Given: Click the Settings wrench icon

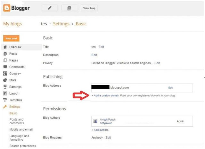Looking at the screenshot, I should tap(5, 107).
